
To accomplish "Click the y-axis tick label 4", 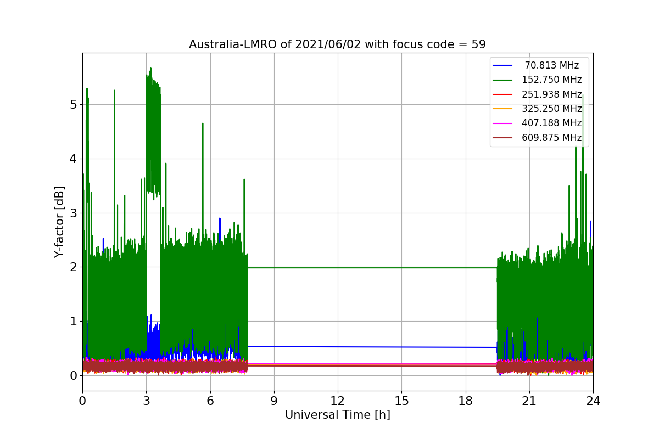I will click(73, 159).
